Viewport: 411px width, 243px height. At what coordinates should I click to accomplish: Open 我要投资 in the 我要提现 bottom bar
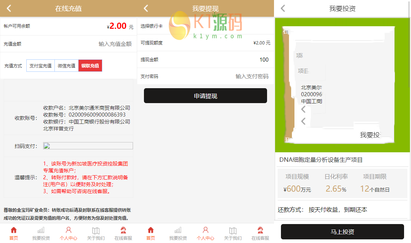click(x=178, y=233)
